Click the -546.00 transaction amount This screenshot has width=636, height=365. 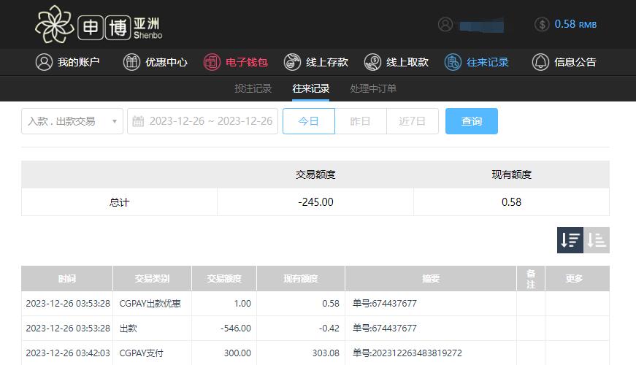click(236, 328)
